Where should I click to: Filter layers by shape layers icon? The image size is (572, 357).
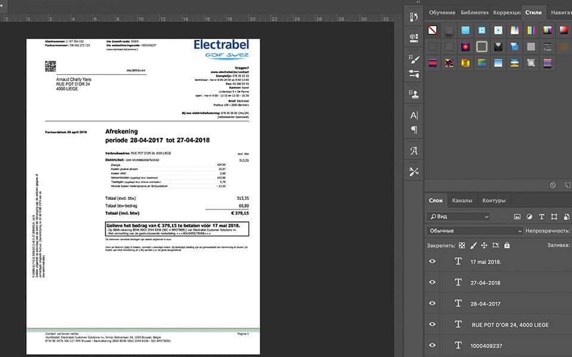(554, 217)
